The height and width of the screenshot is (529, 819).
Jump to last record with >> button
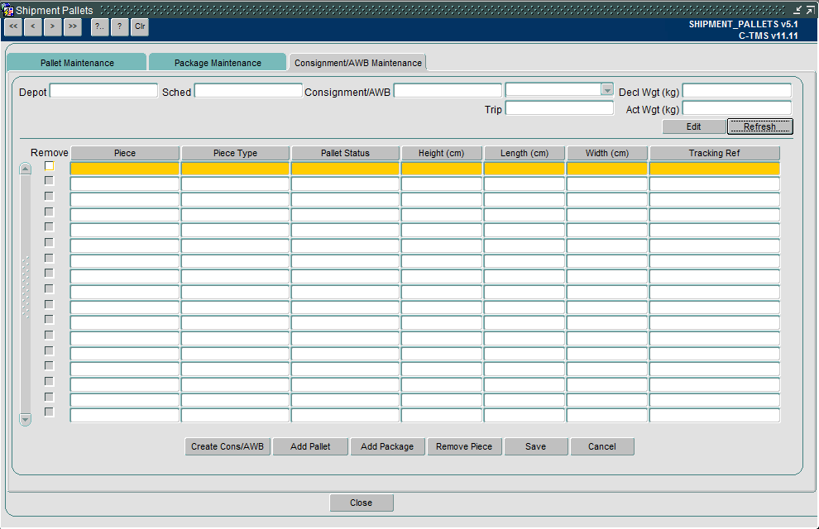pos(73,26)
